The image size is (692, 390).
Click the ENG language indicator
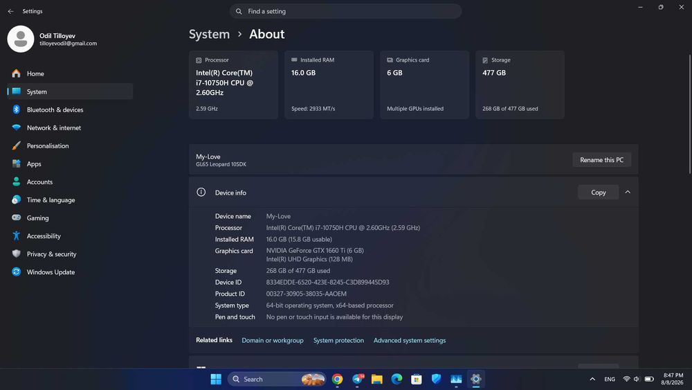(610, 379)
